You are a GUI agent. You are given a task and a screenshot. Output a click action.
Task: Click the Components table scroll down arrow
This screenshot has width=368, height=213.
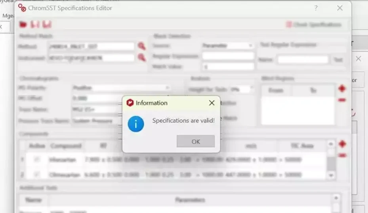point(331,175)
